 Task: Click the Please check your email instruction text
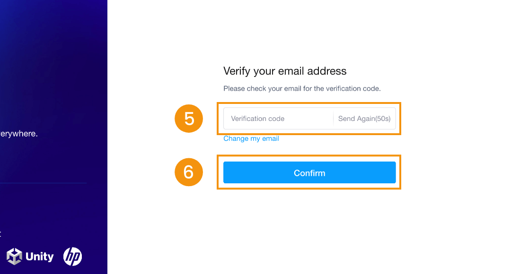(x=302, y=88)
